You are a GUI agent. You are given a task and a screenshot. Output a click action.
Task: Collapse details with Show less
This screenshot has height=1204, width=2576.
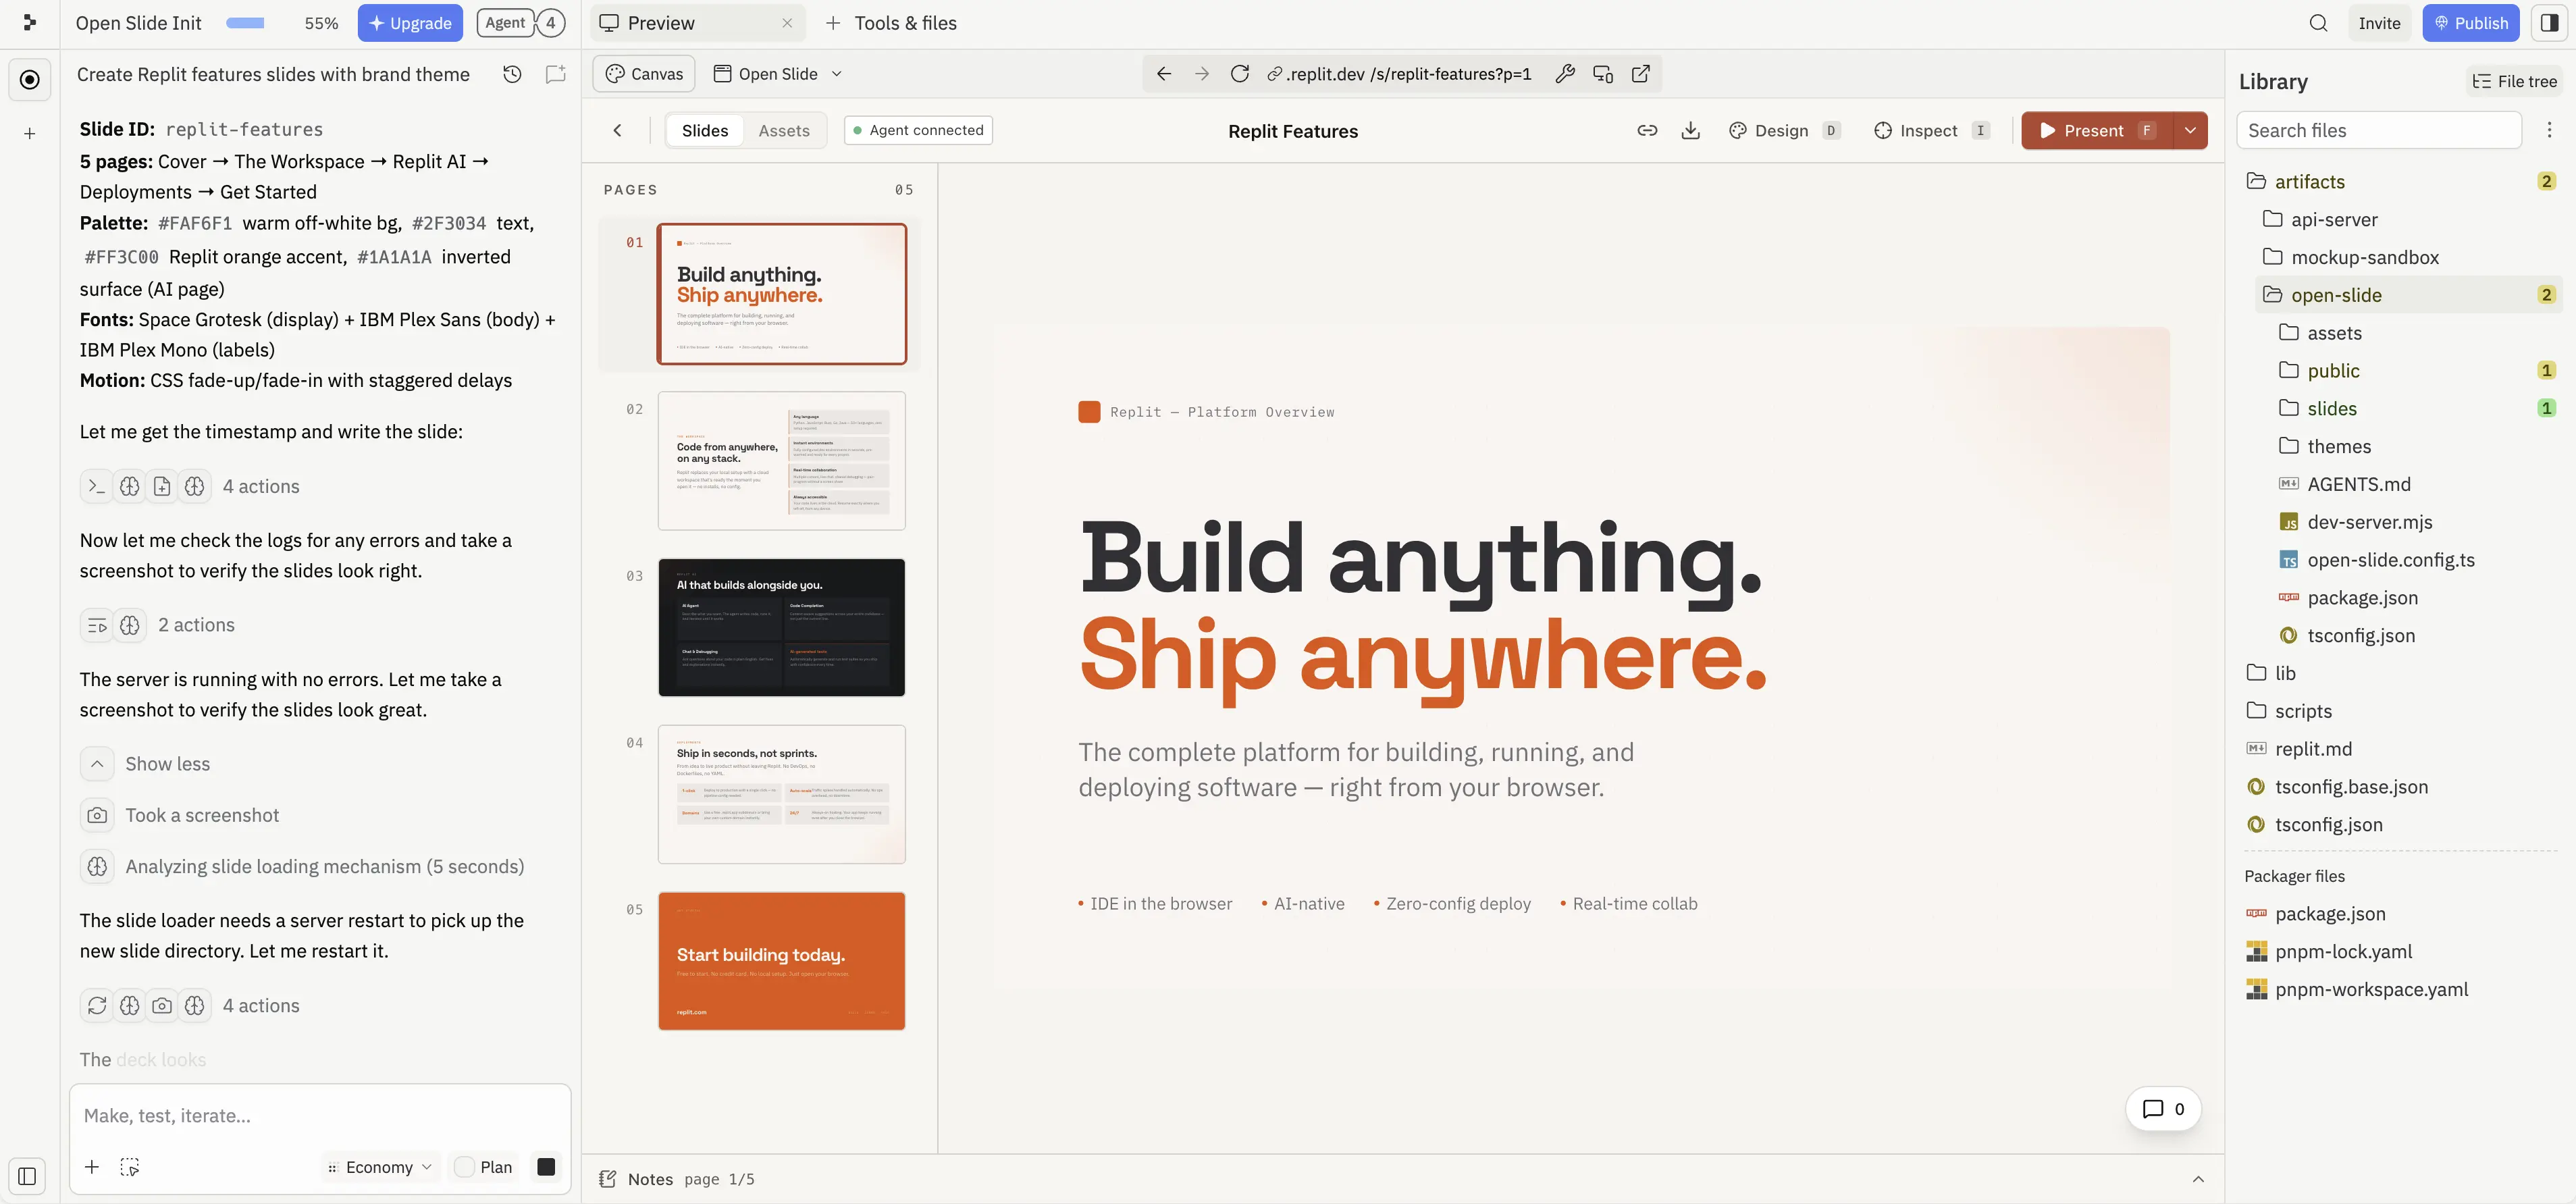tap(146, 764)
